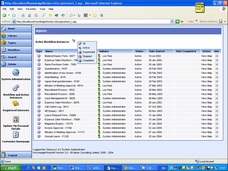Go to Home in the sidebar

point(16,29)
